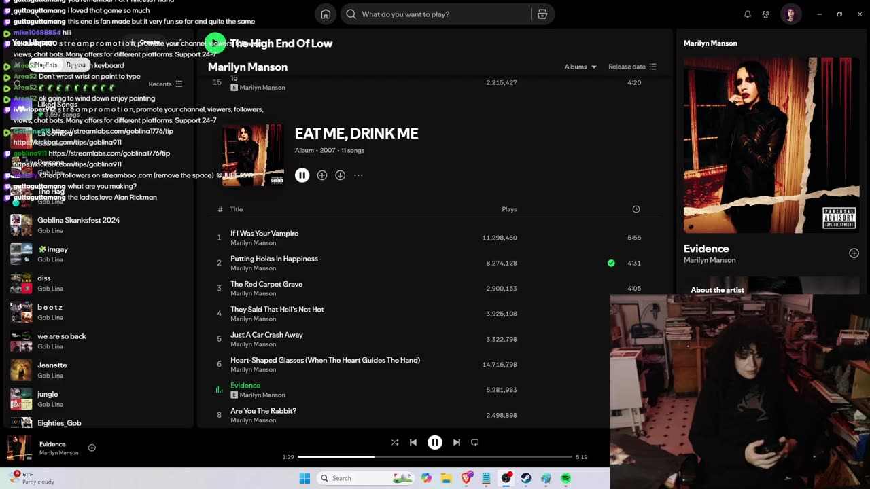The image size is (870, 489).
Task: Skip to the previous track
Action: (413, 442)
